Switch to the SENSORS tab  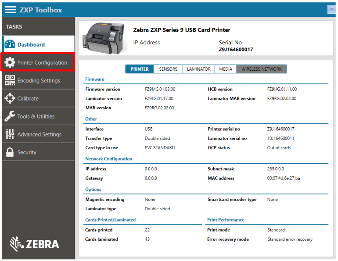coord(168,69)
